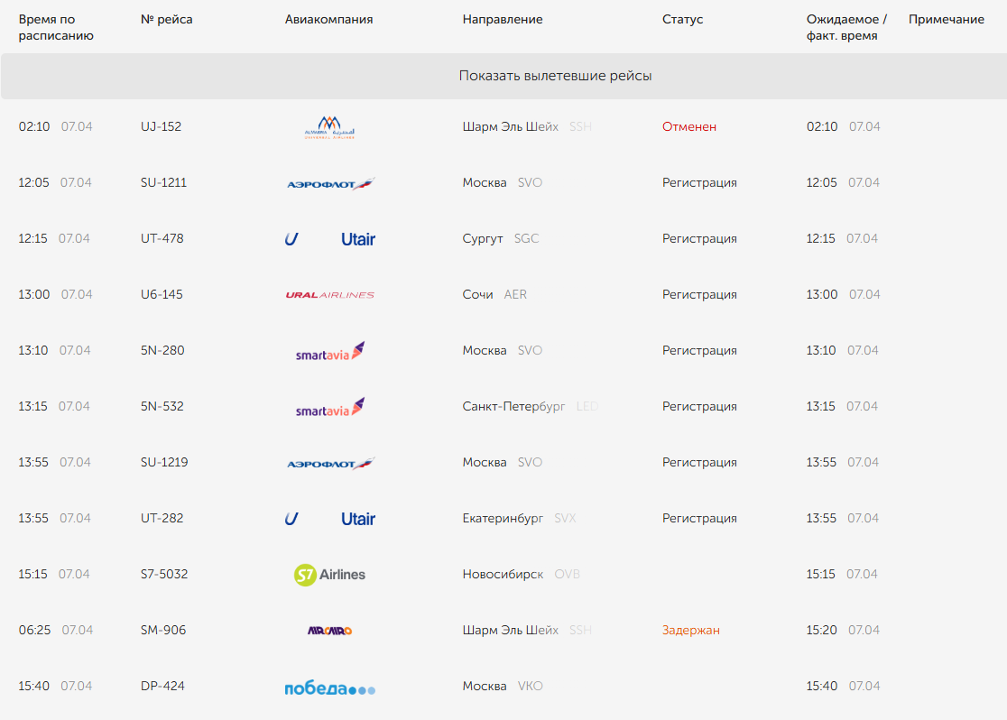Screen dimensions: 1007x720
Task: Click the Air Cairo logo
Action: point(329,631)
